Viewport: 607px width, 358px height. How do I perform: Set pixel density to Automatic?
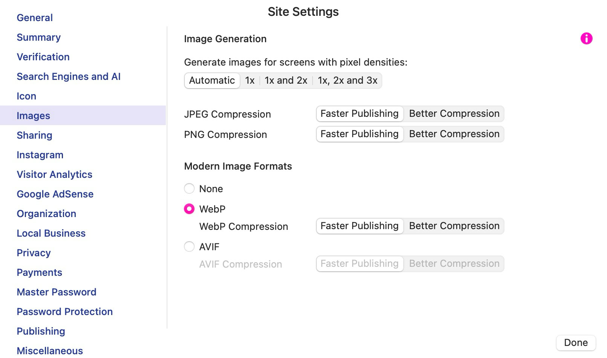coord(212,81)
